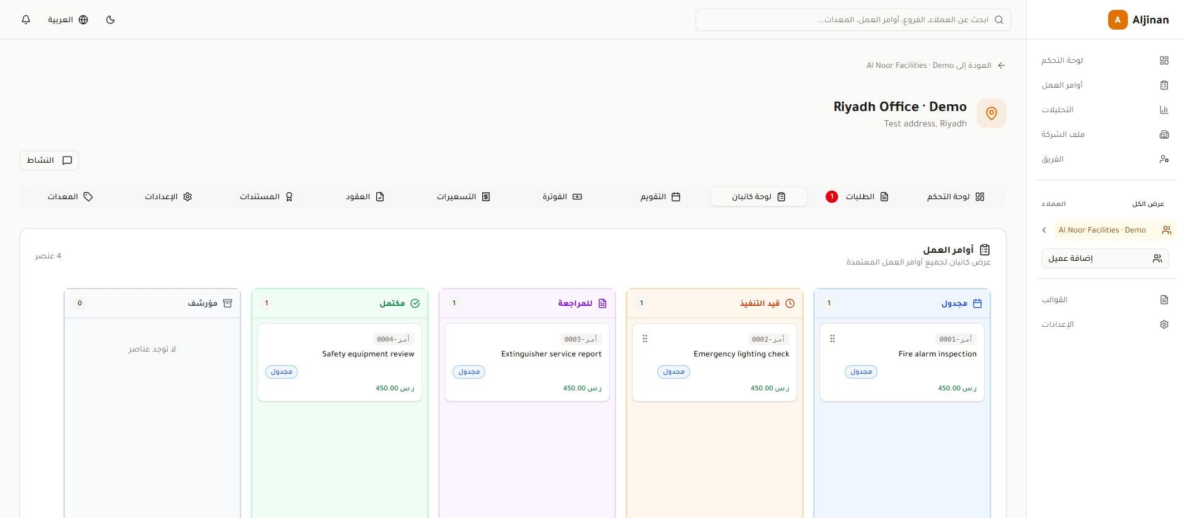Image resolution: width=1184 pixels, height=518 pixels.
Task: Switch to الطلبات tab
Action: tap(857, 197)
